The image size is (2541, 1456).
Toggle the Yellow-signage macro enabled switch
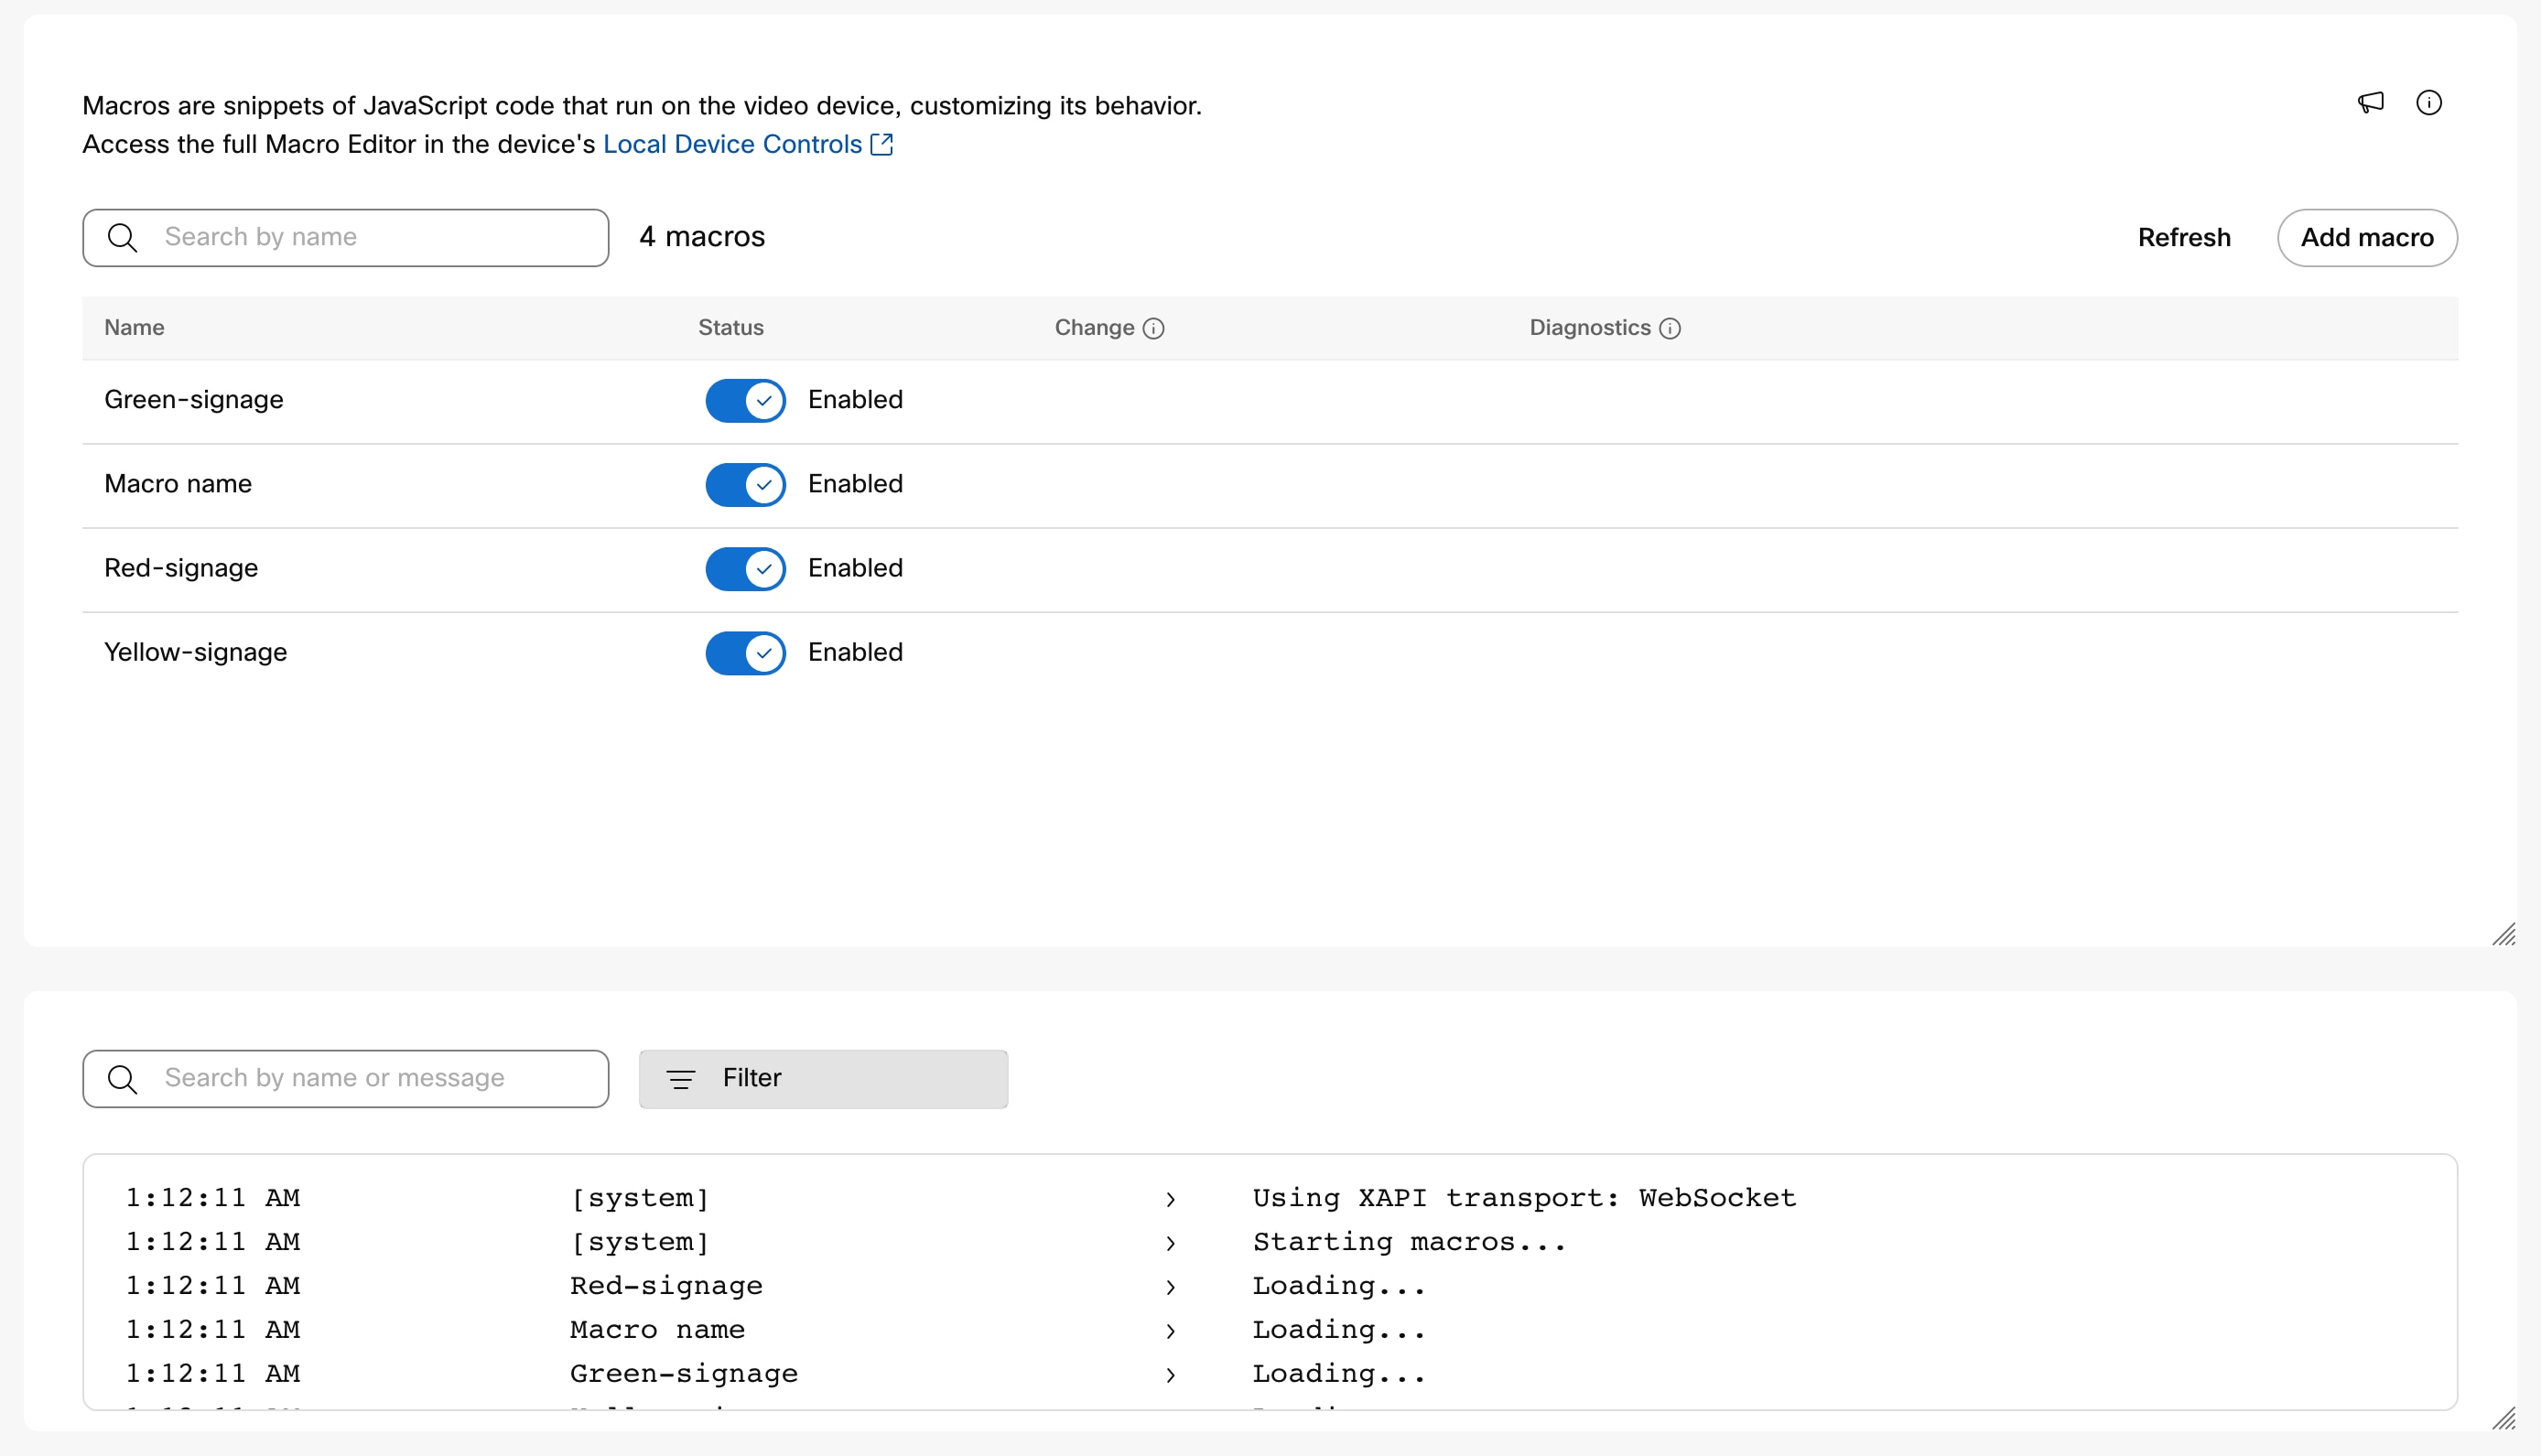[x=745, y=652]
